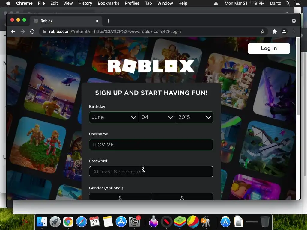The image size is (307, 230).
Task: Reload the Roblox page
Action: pos(32,31)
